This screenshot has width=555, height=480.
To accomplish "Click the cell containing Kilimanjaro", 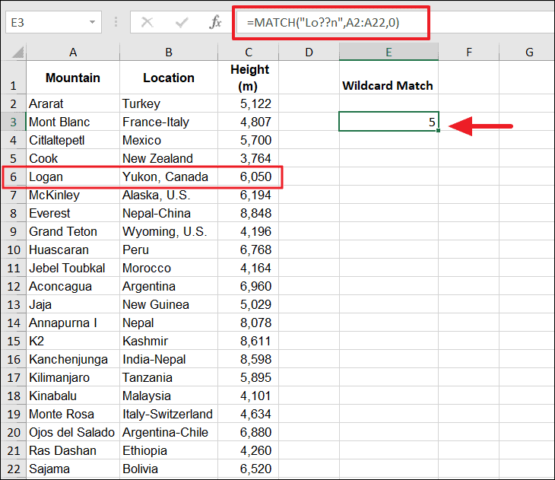I will pyautogui.click(x=73, y=377).
